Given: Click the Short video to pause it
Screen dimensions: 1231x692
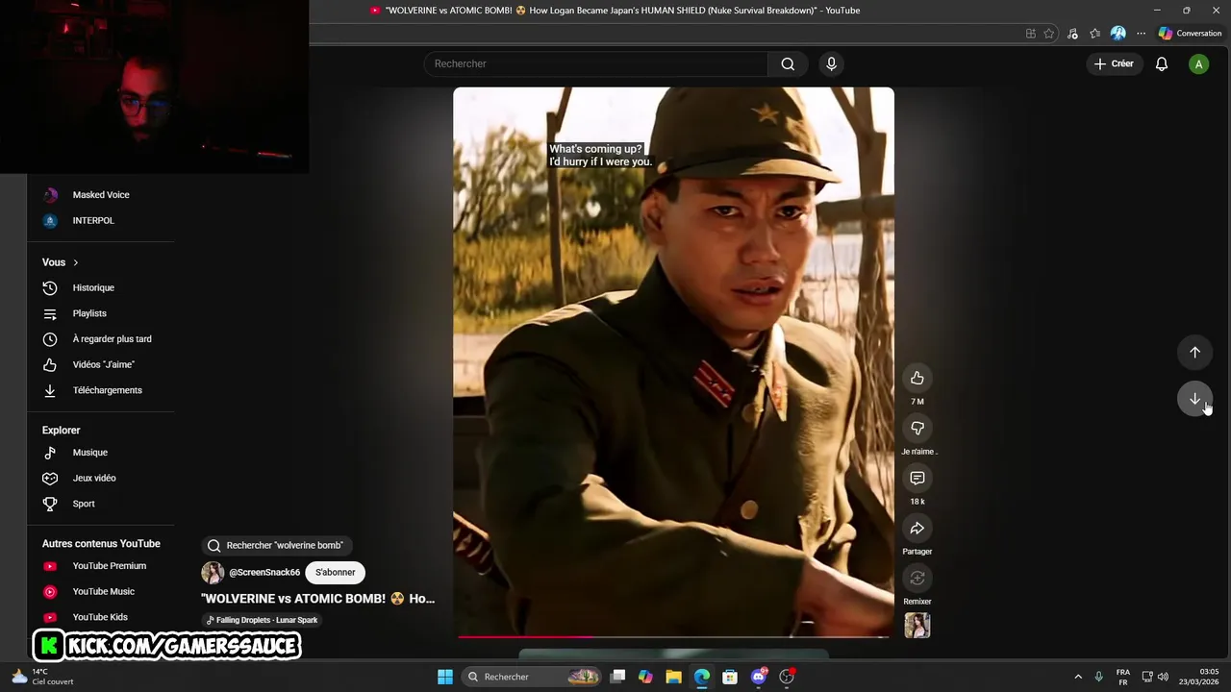Looking at the screenshot, I should click(673, 361).
